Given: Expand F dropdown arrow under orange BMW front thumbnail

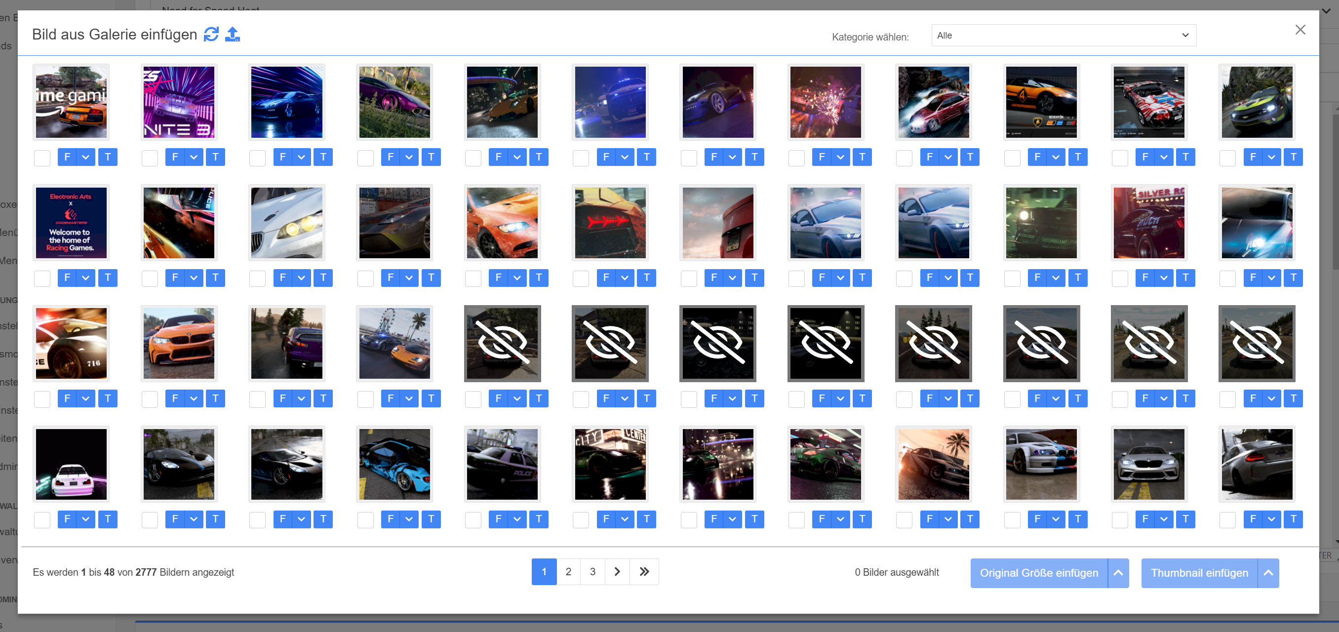Looking at the screenshot, I should pyautogui.click(x=194, y=398).
